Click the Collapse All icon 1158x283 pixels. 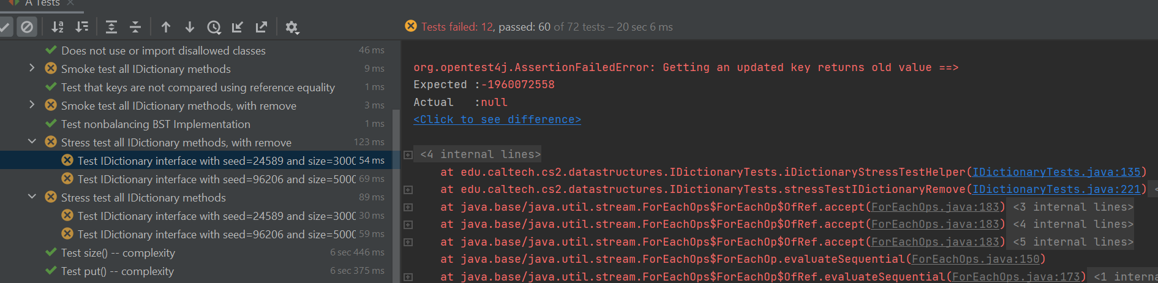pos(135,27)
